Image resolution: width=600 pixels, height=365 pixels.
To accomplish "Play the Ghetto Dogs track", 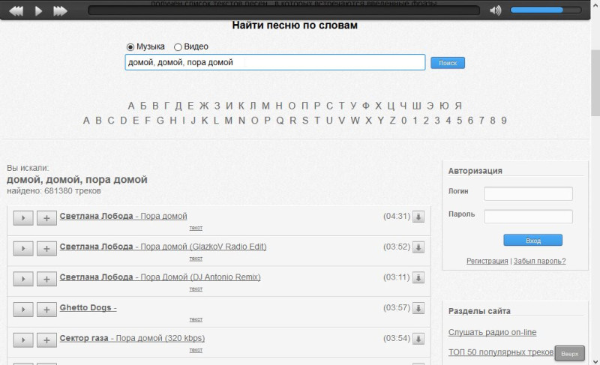I will click(23, 310).
